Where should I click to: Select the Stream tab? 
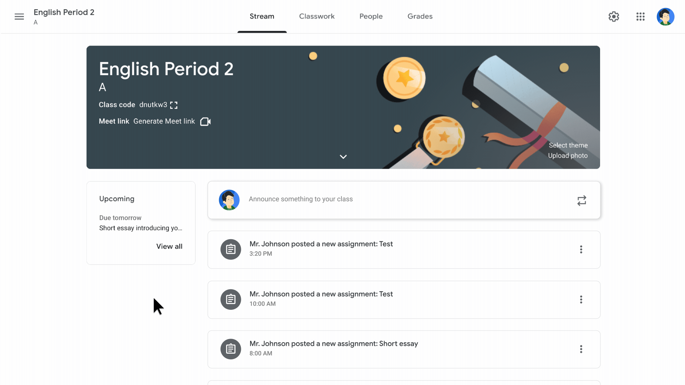pyautogui.click(x=262, y=16)
